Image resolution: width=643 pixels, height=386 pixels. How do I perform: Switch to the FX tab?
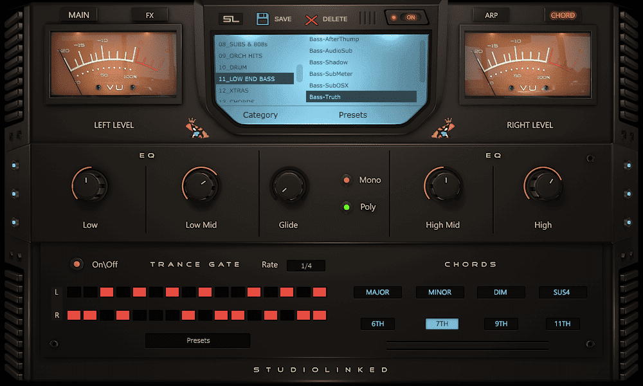coord(150,15)
